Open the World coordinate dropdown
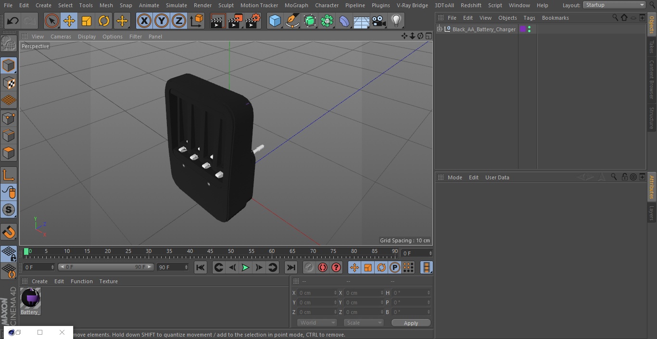 point(317,323)
